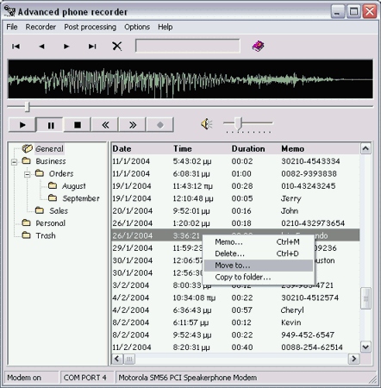381x388 pixels.
Task: Go to previous recording with the left arrow
Action: pyautogui.click(x=41, y=47)
